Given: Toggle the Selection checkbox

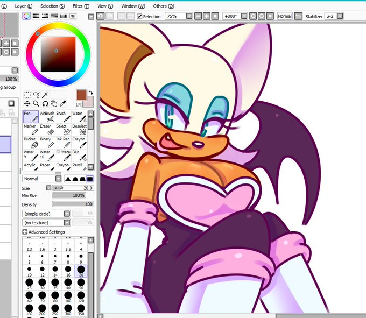Looking at the screenshot, I should 140,17.
